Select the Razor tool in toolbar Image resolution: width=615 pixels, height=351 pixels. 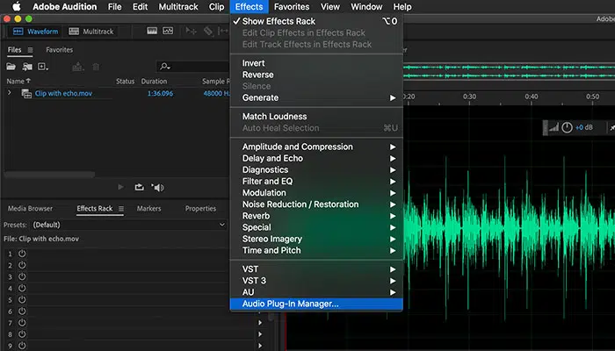208,31
